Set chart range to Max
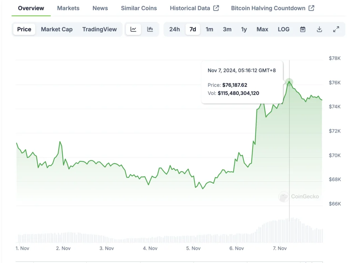Viewport: 347px width, 263px height. (262, 29)
